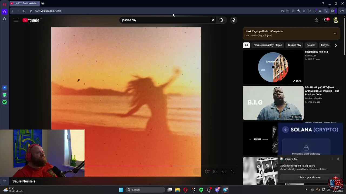Open the 'deep house mix #12' thumbnail
The height and width of the screenshot is (194, 346).
coord(273,67)
